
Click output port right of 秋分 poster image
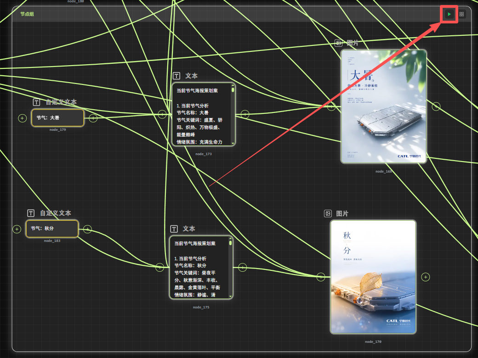(426, 277)
